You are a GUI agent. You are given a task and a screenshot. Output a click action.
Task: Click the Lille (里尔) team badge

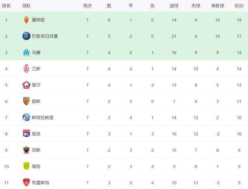(26, 85)
